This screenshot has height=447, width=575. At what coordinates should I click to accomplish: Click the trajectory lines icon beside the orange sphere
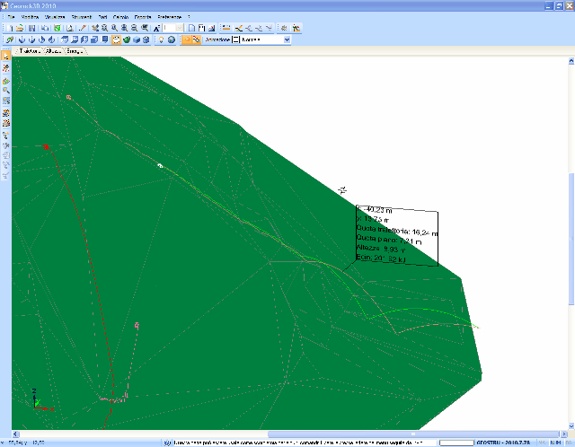(197, 39)
